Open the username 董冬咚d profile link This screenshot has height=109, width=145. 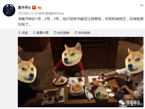[24, 8]
